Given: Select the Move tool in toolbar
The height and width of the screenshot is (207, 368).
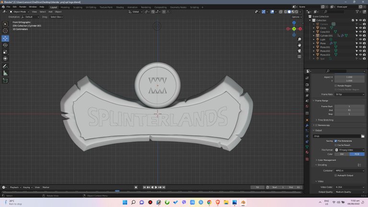Looking at the screenshot, I should pos(5,38).
